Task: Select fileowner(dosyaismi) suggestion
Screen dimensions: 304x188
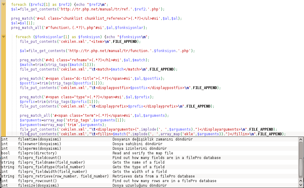Action: point(149,144)
